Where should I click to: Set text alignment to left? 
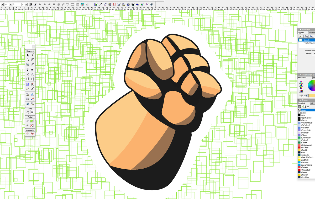[40, 4]
